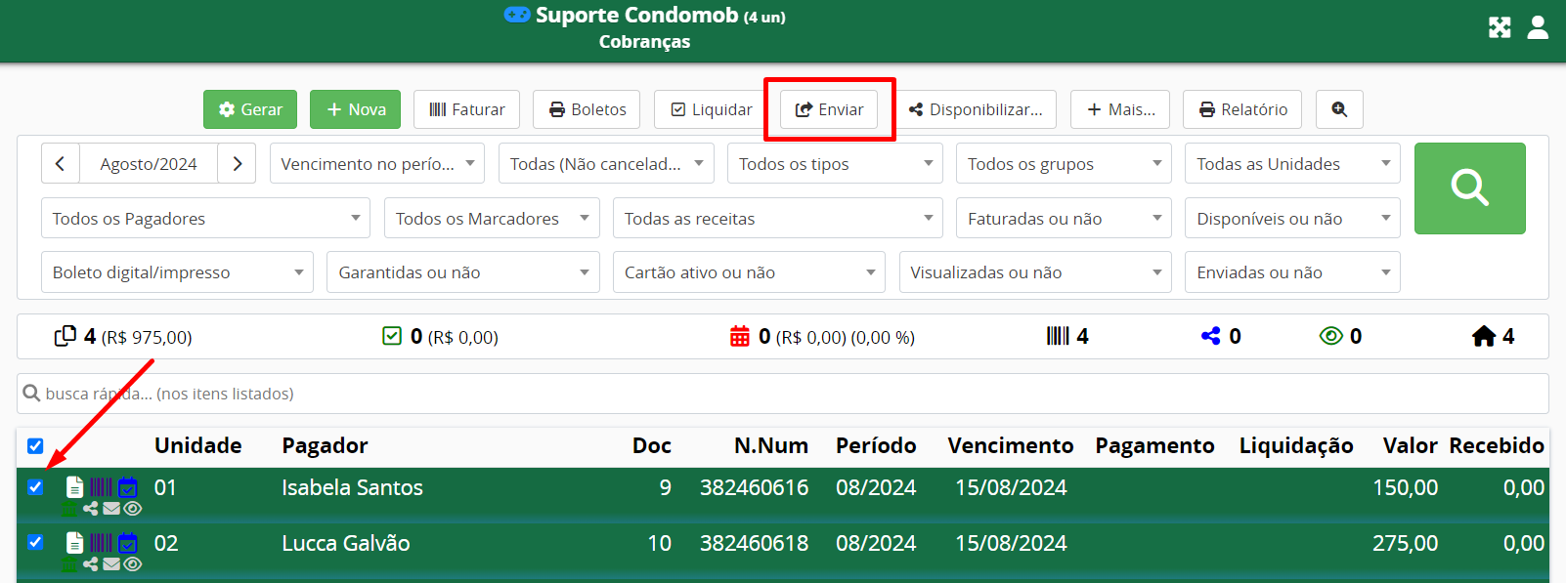Expand the Todos os grupos dropdown
Screen dimensions: 1566x583
click(x=1064, y=164)
